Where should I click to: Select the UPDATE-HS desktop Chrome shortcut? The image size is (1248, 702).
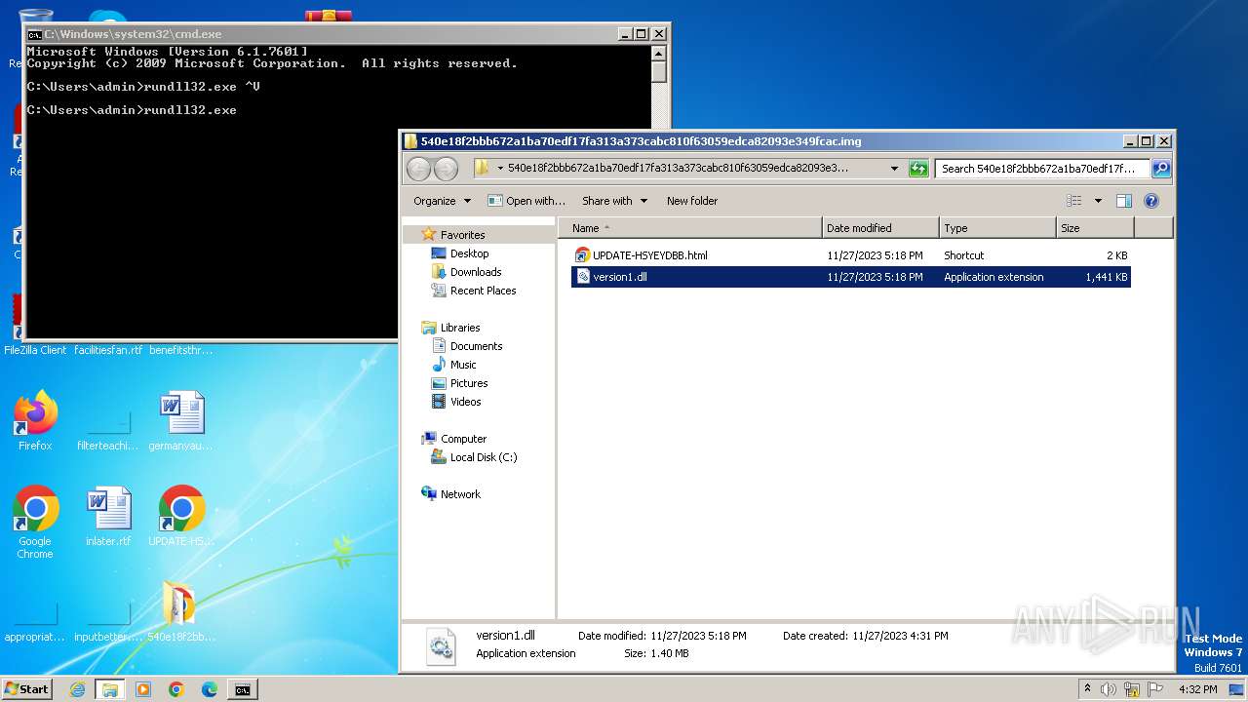click(181, 517)
